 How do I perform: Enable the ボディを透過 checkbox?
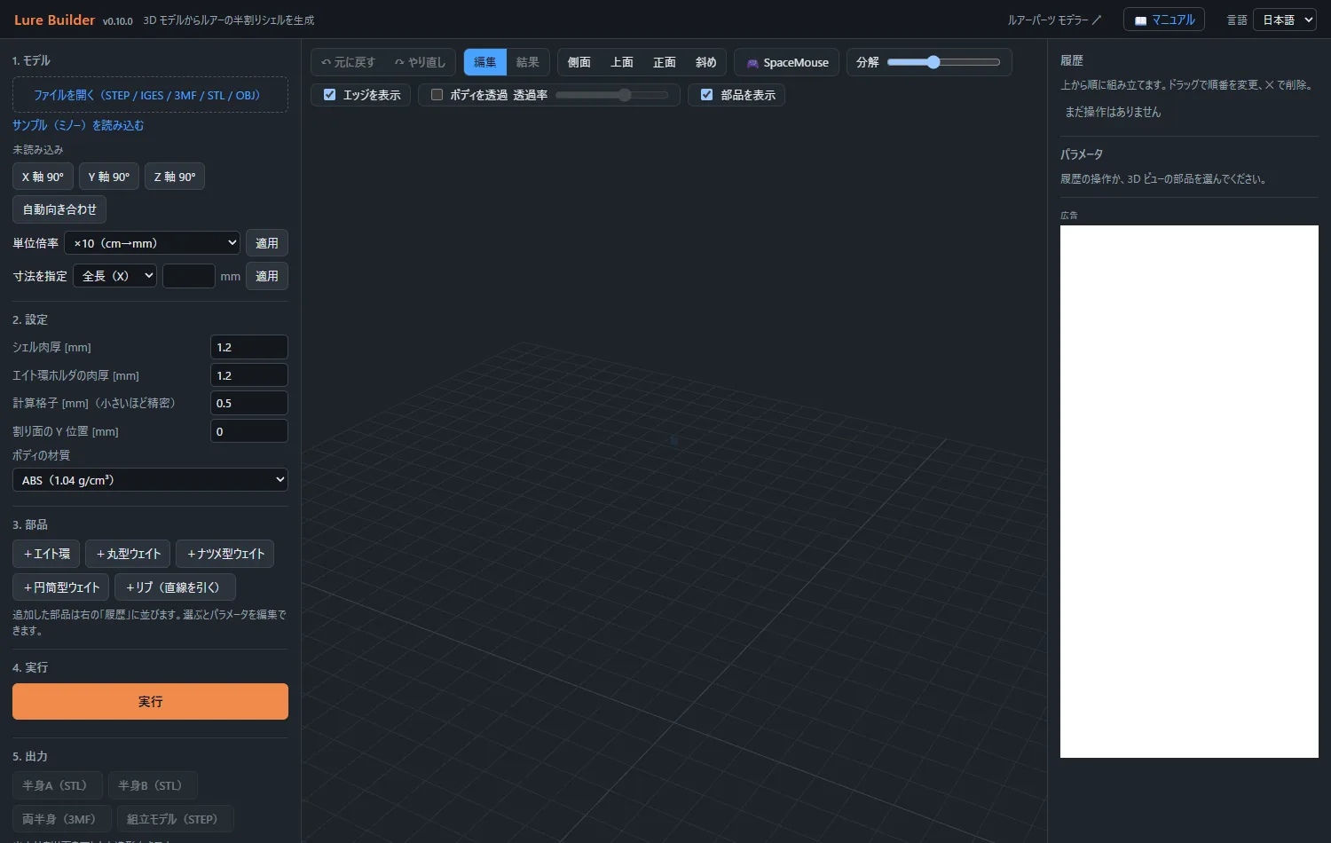click(437, 95)
